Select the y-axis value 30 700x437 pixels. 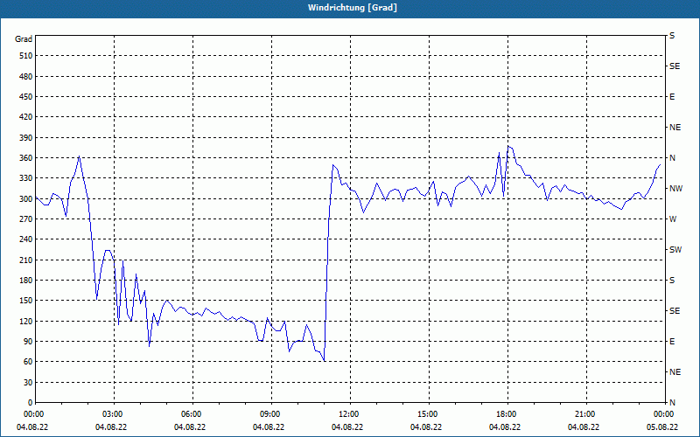[x=28, y=383]
